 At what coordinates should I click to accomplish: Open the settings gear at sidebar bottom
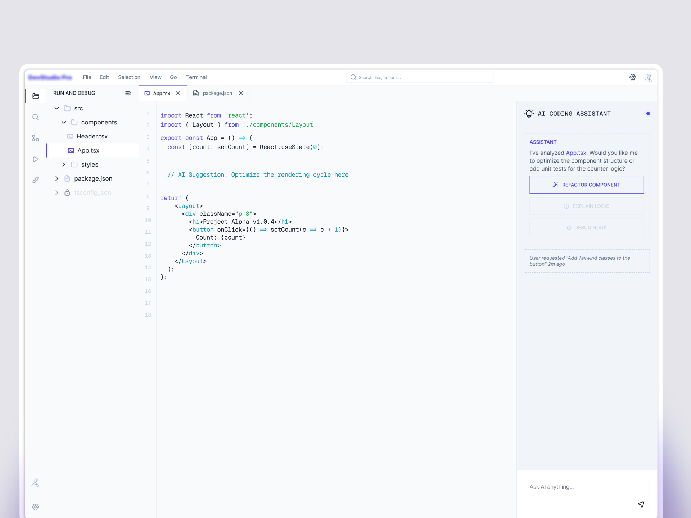(x=35, y=506)
